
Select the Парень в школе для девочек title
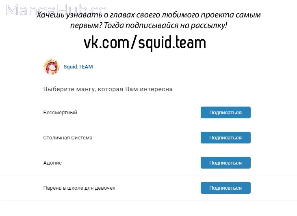tap(79, 188)
